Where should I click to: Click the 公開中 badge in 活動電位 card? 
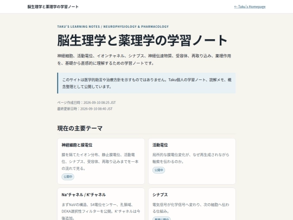click(x=158, y=170)
